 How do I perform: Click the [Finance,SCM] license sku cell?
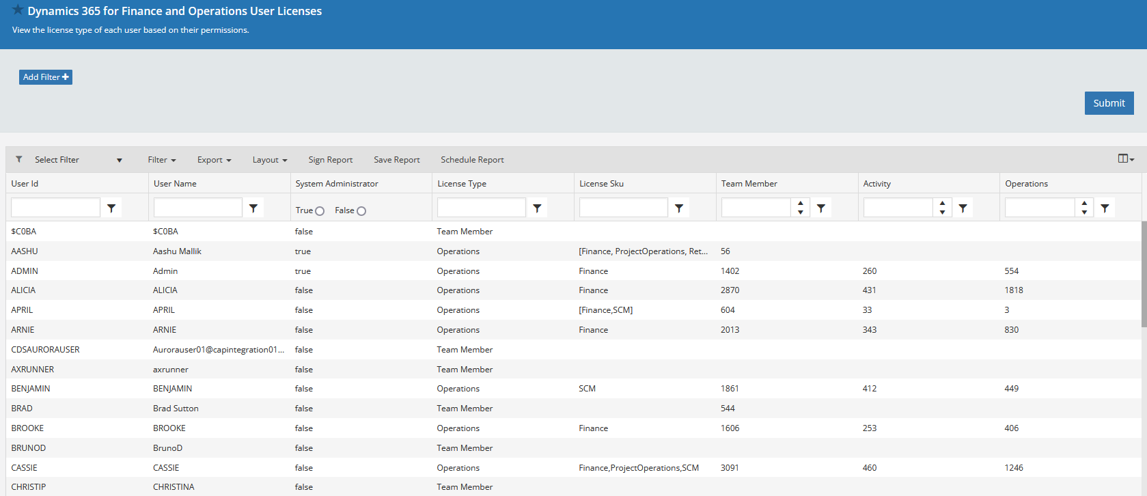(606, 310)
